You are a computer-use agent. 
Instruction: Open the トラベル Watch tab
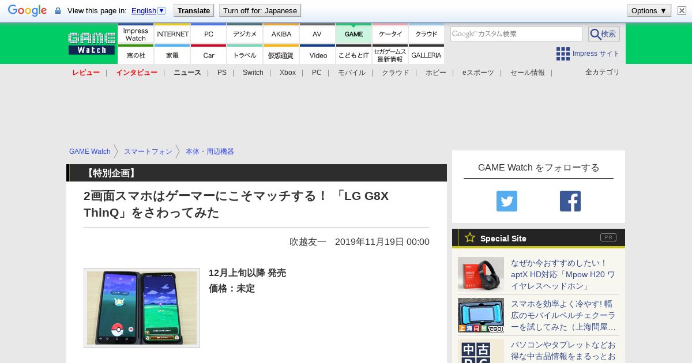[245, 55]
